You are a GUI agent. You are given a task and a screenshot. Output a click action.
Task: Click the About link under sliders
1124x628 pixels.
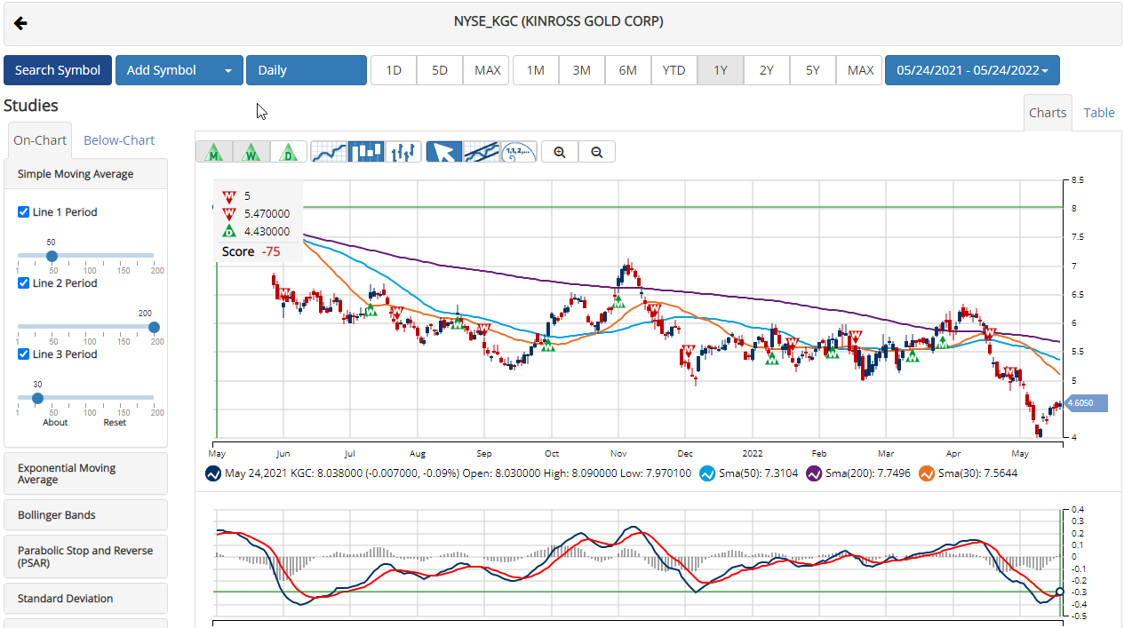[x=55, y=423]
